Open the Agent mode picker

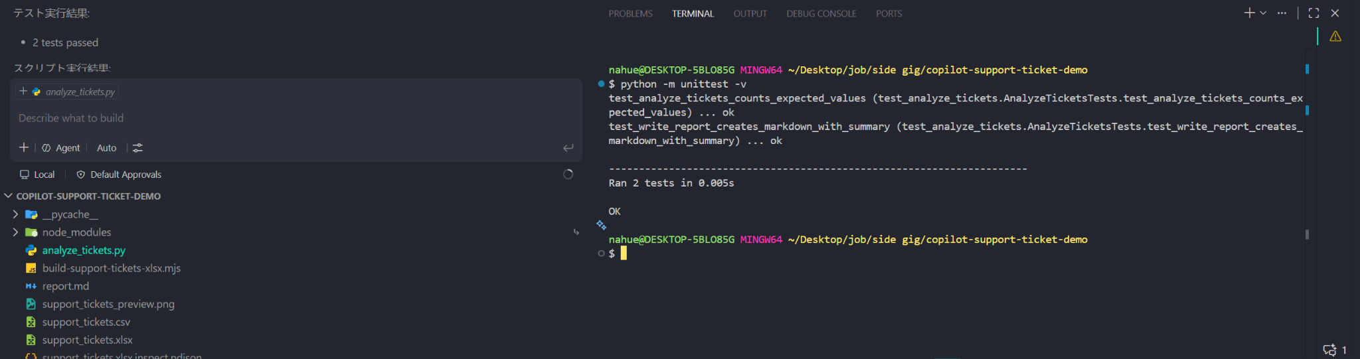(x=60, y=148)
